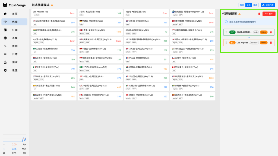
Task: Select 31瑞典-电信/移动(AnyTLS) proxy card
Action: click(x=192, y=87)
